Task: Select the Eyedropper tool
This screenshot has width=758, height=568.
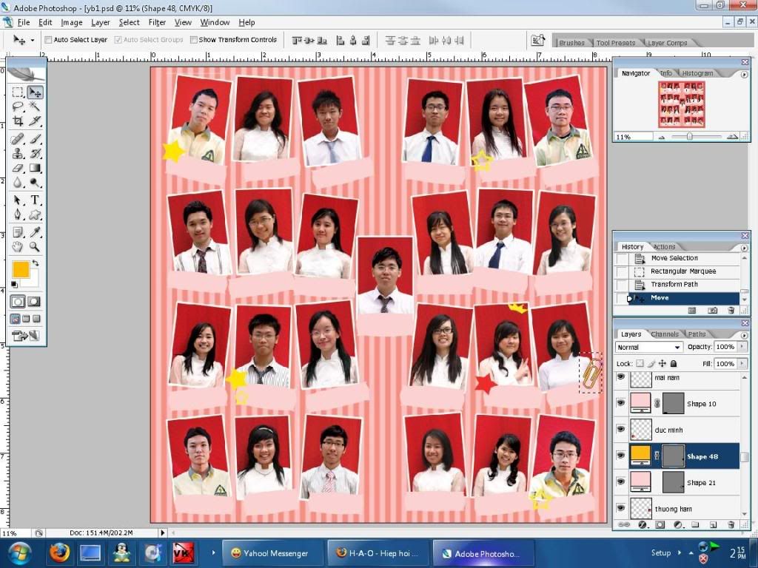Action: (x=35, y=232)
